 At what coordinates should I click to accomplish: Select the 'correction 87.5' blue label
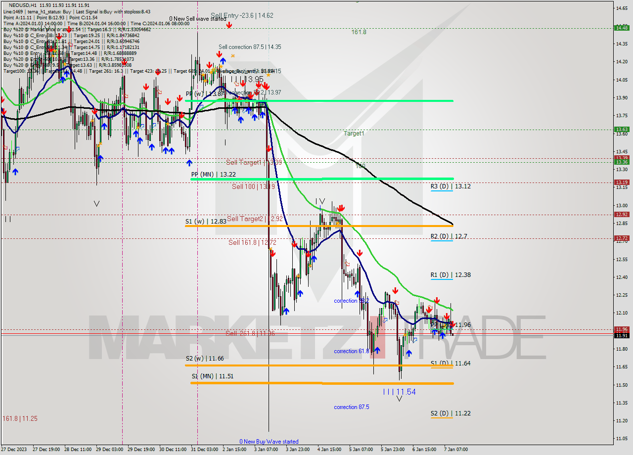351,407
